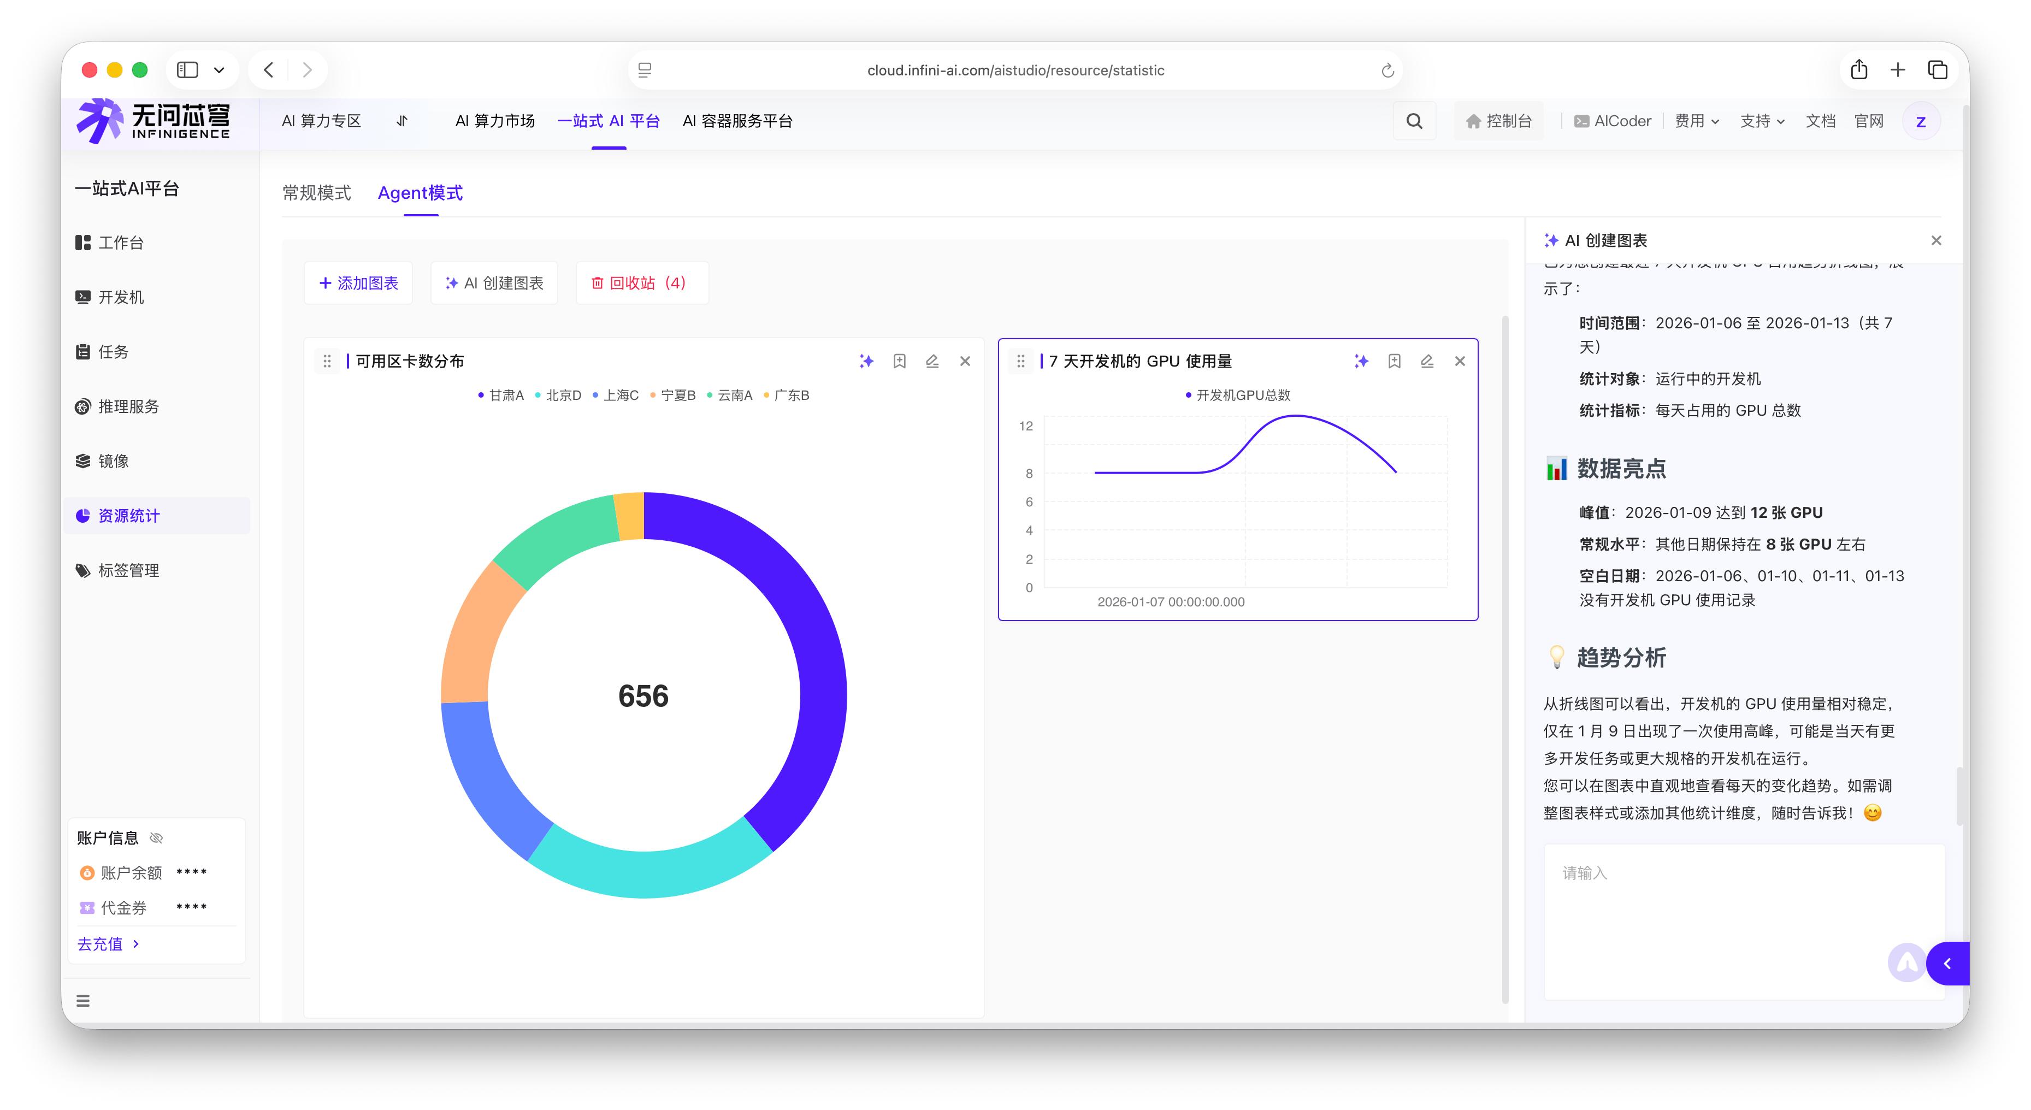Collapse the left sidebar with hamburger icon
The image size is (2031, 1110).
[x=83, y=1001]
